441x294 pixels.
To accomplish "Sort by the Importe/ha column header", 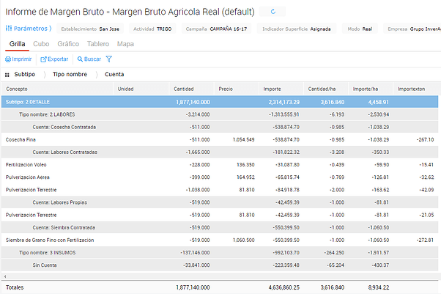I will pos(371,89).
